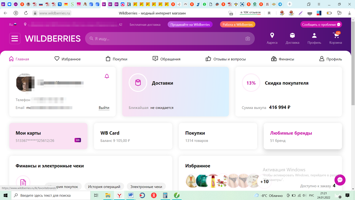The width and height of the screenshot is (355, 200).
Task: Click the weather -8°C Облачно widget
Action: coord(268,196)
